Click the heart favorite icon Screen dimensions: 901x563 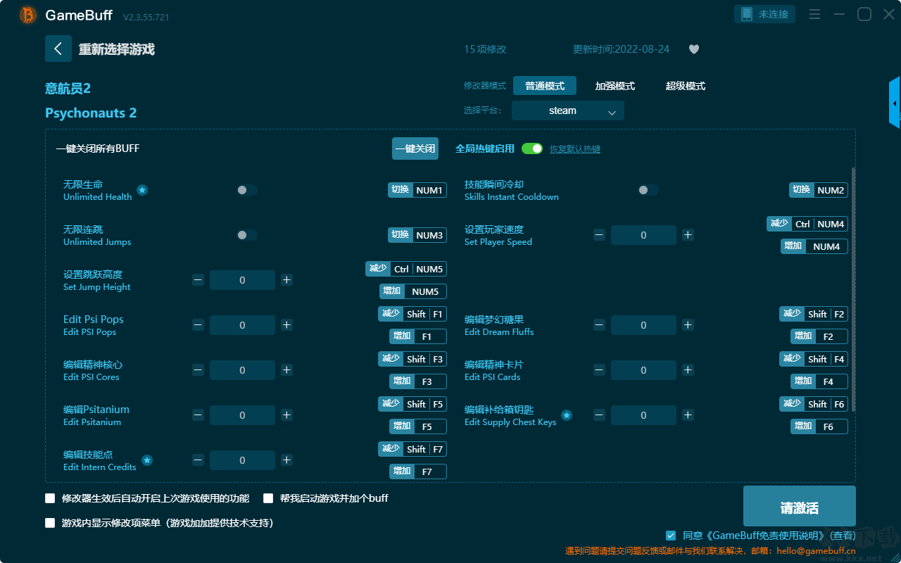694,49
